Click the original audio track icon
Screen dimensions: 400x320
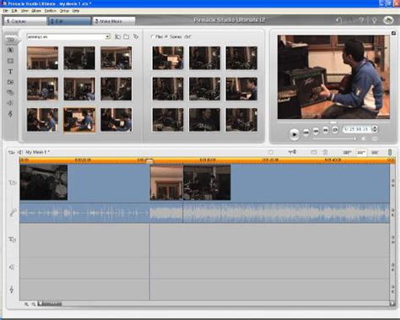tap(13, 213)
